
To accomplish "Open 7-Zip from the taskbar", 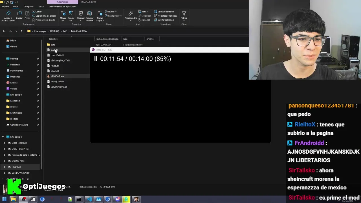I will tap(33, 199).
